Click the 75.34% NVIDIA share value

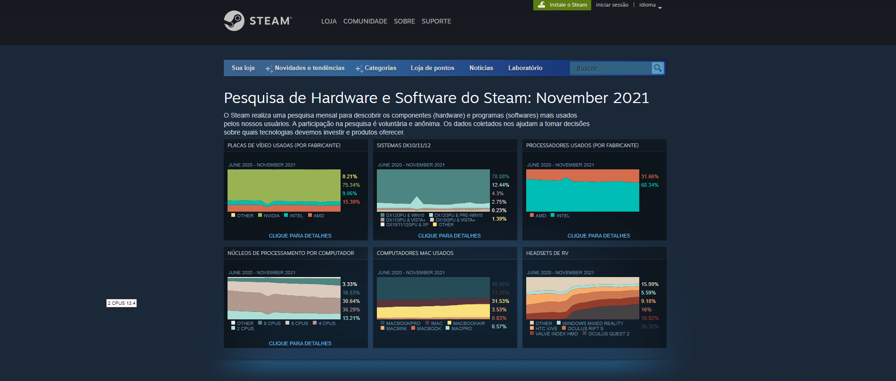pyautogui.click(x=351, y=185)
